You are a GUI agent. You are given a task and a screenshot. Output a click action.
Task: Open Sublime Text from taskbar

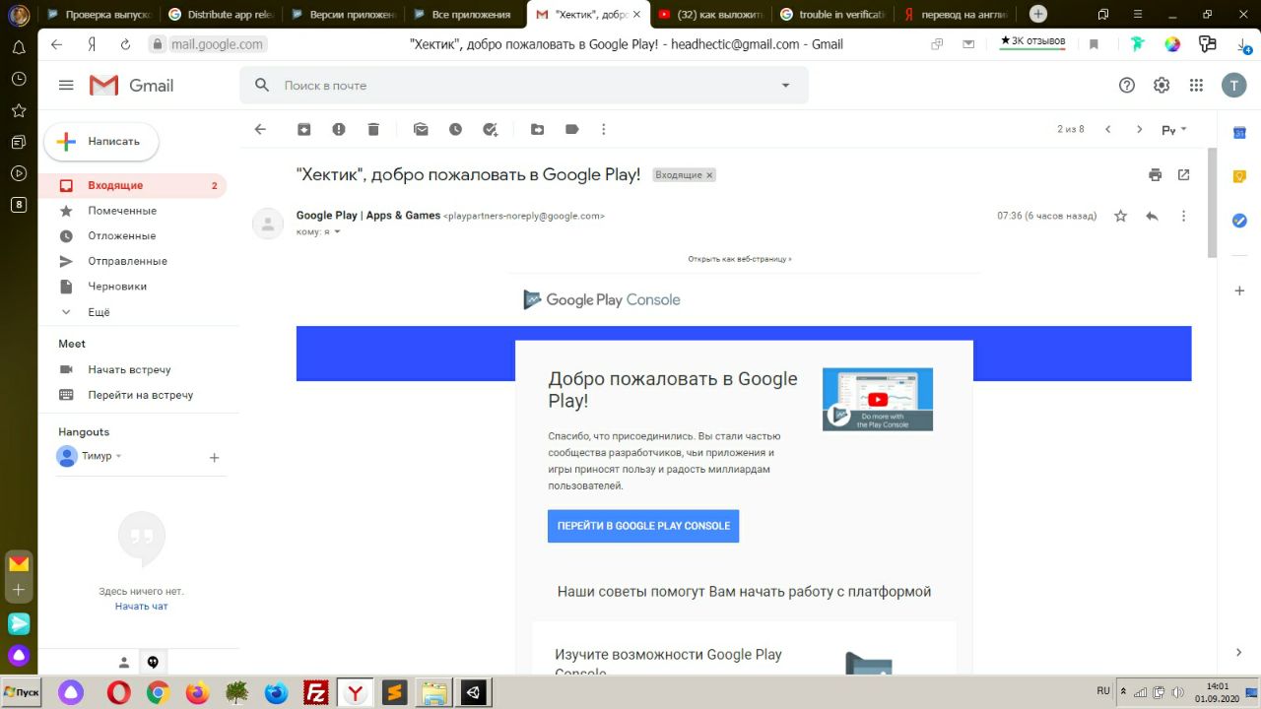(394, 693)
